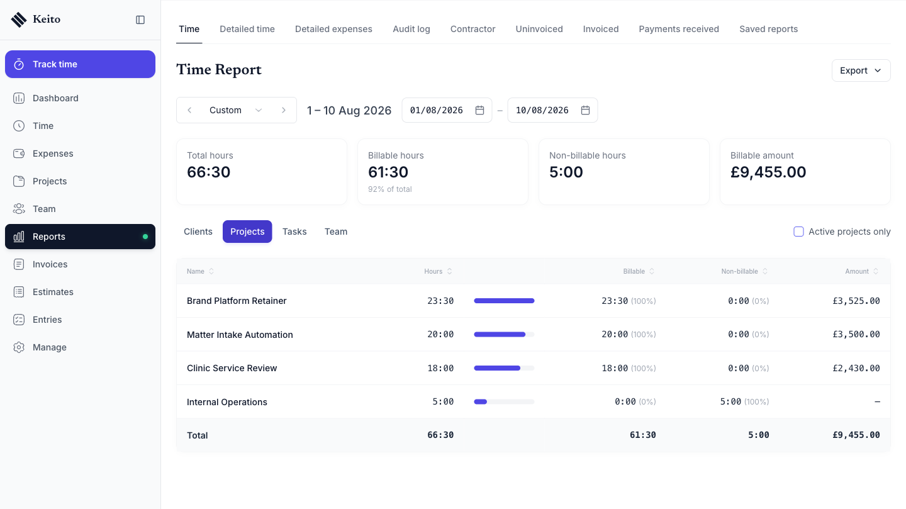This screenshot has width=906, height=509.
Task: Select the Matter Intake Automation row name
Action: [x=240, y=335]
